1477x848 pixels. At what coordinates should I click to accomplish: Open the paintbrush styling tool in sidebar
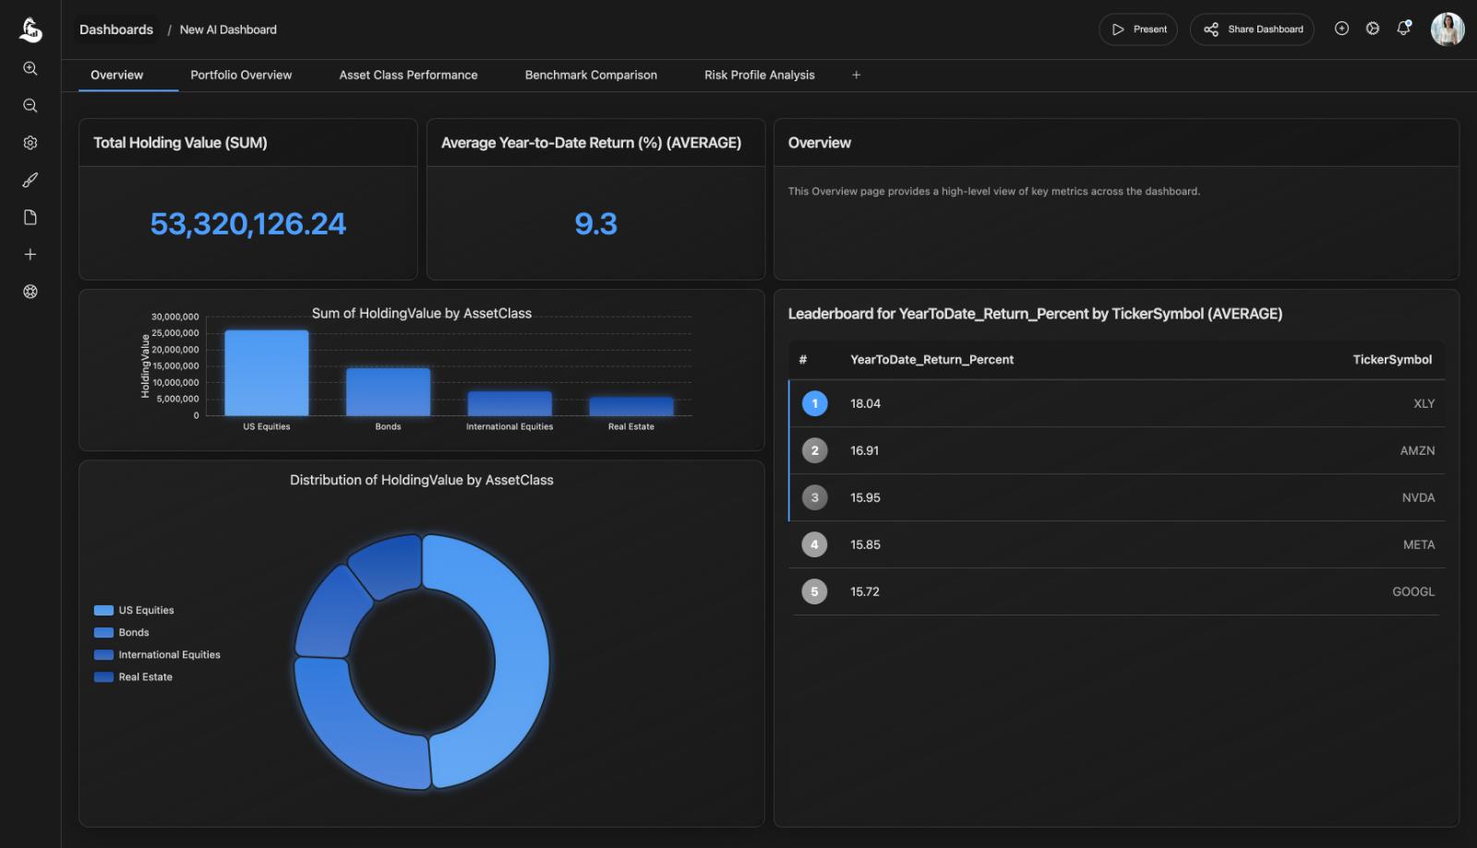pyautogui.click(x=30, y=180)
